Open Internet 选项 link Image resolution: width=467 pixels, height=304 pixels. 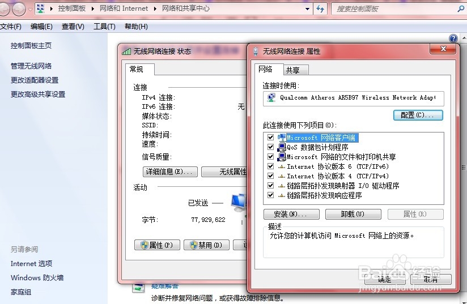pyautogui.click(x=31, y=264)
